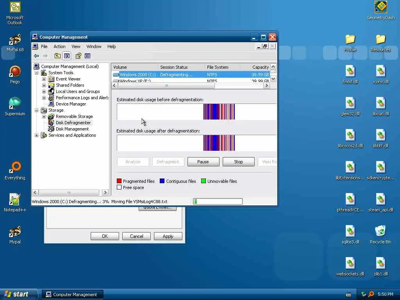This screenshot has height=300, width=400.
Task: Select iconv.dll file on desktop
Action: [x=380, y=75]
